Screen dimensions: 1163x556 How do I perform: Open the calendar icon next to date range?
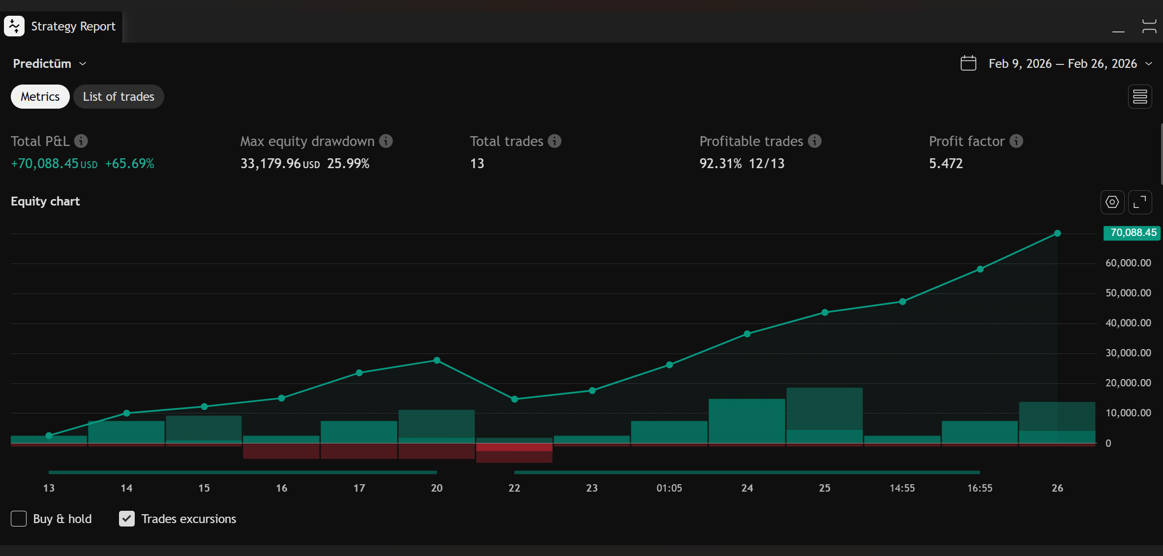(x=968, y=63)
